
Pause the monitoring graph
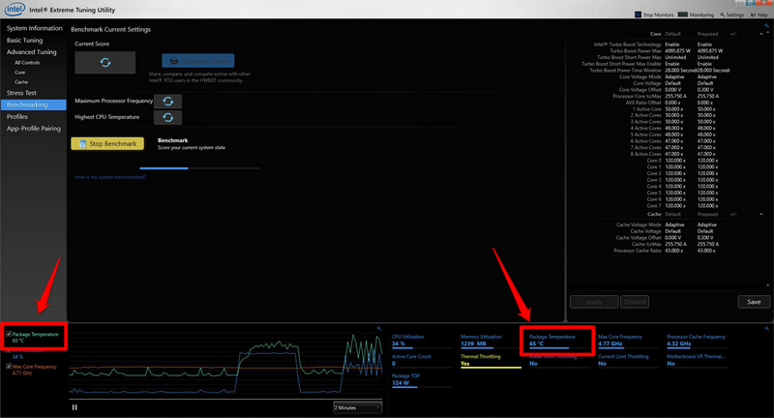point(74,407)
